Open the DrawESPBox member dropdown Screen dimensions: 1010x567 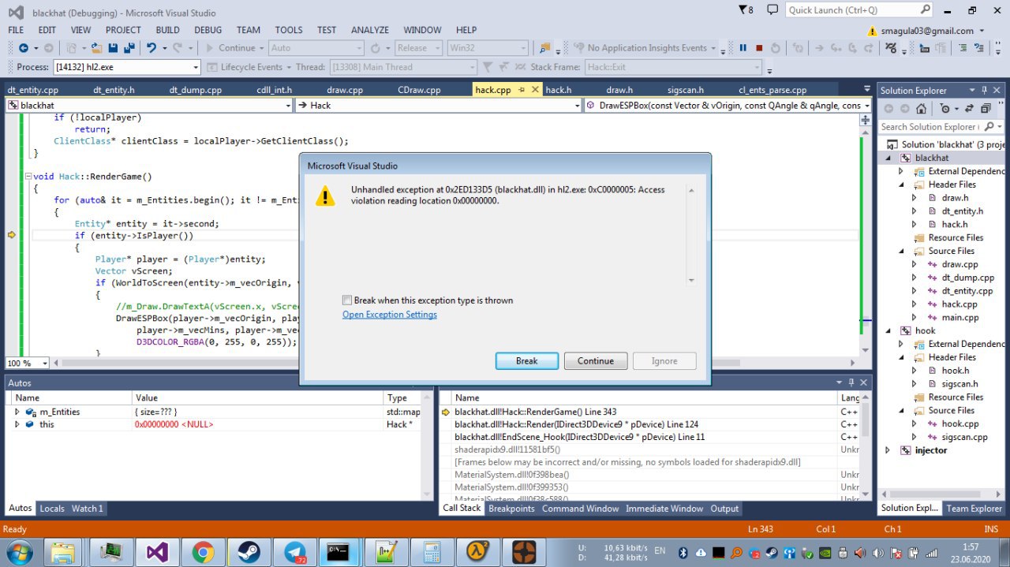[866, 106]
